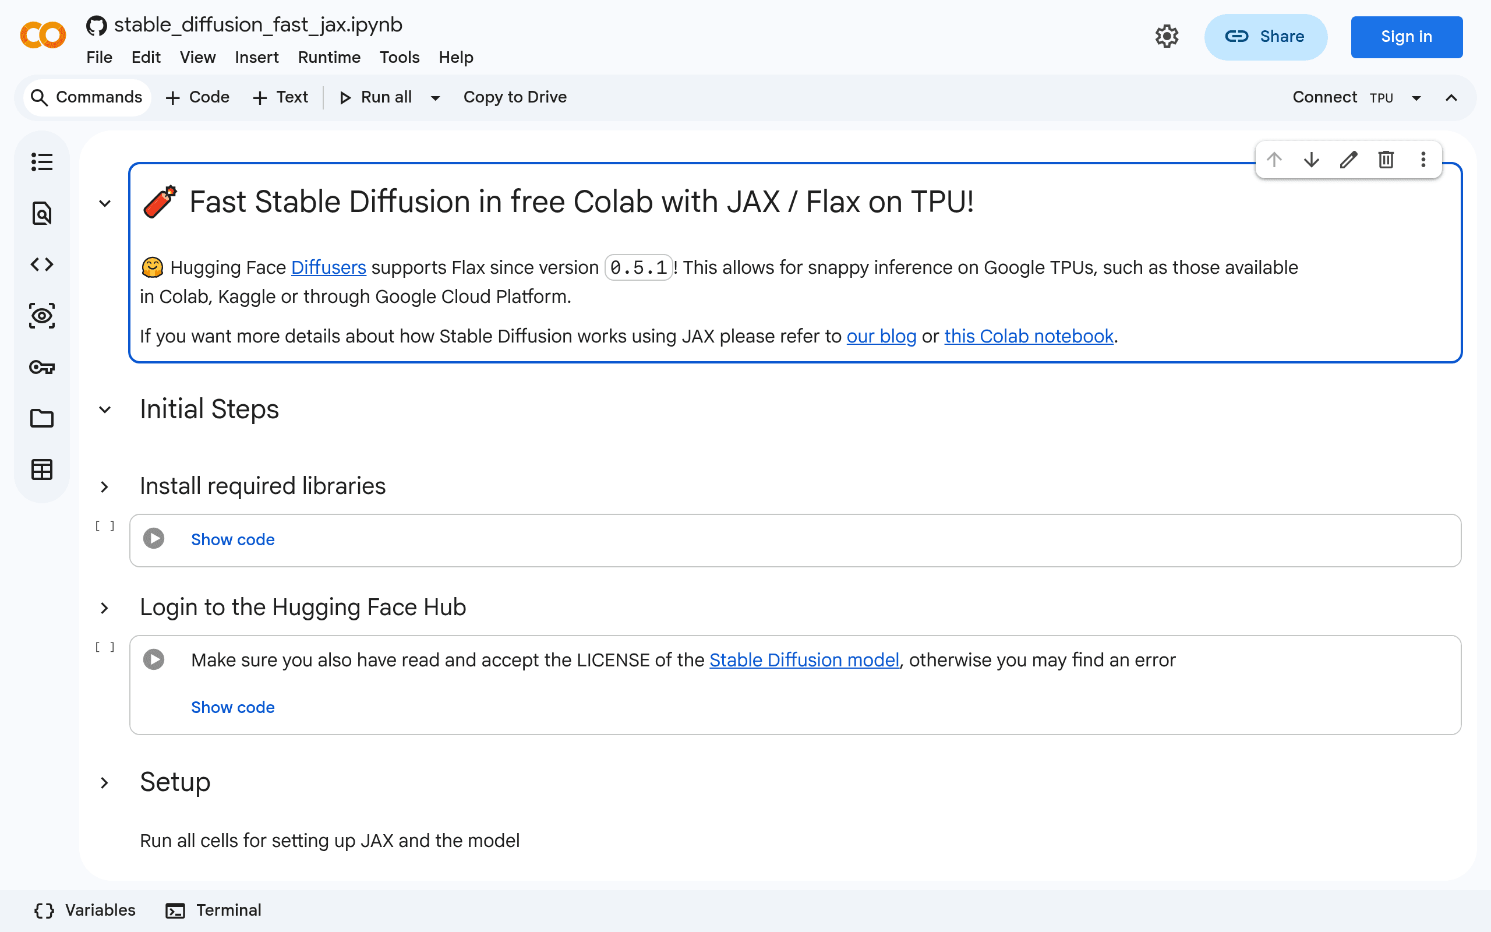
Task: Edit cell with pencil icon
Action: (1349, 160)
